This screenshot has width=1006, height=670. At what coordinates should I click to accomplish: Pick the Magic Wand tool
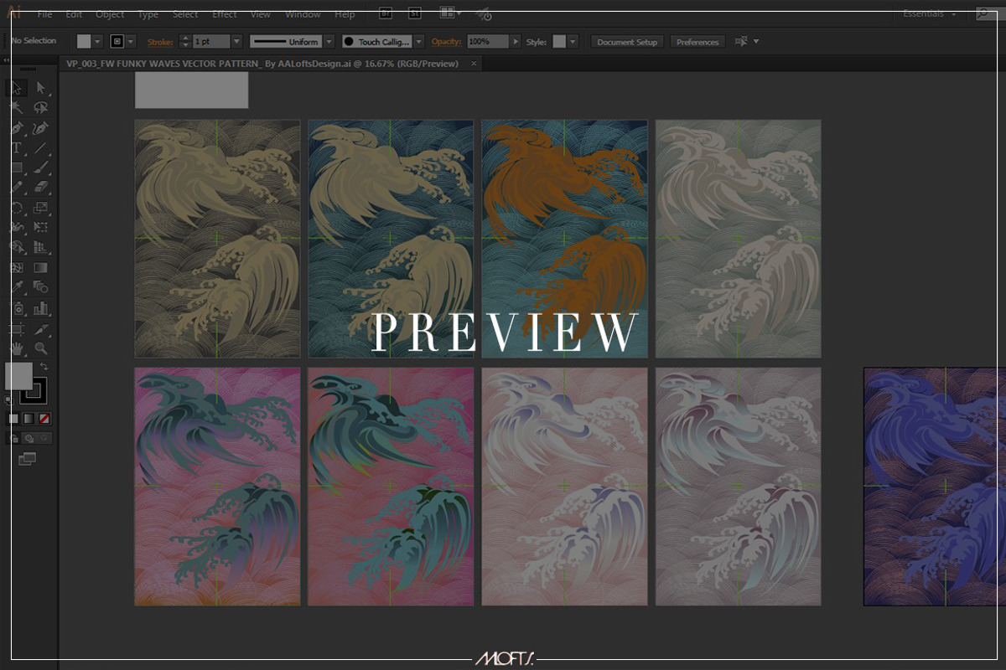pos(17,108)
